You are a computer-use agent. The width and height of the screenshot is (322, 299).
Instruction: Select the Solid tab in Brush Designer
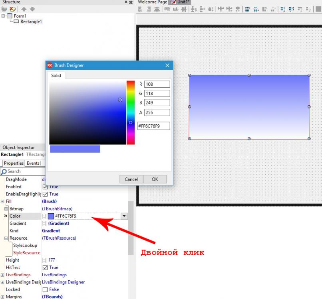[x=56, y=75]
